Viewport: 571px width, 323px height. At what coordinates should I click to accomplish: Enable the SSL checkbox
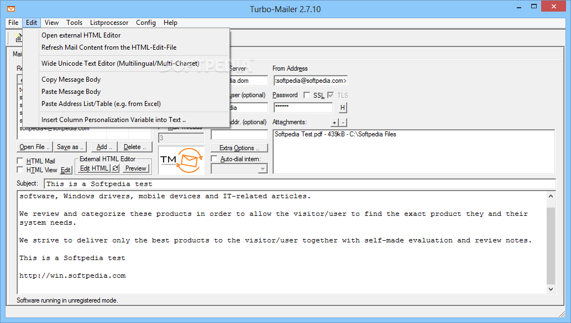307,95
